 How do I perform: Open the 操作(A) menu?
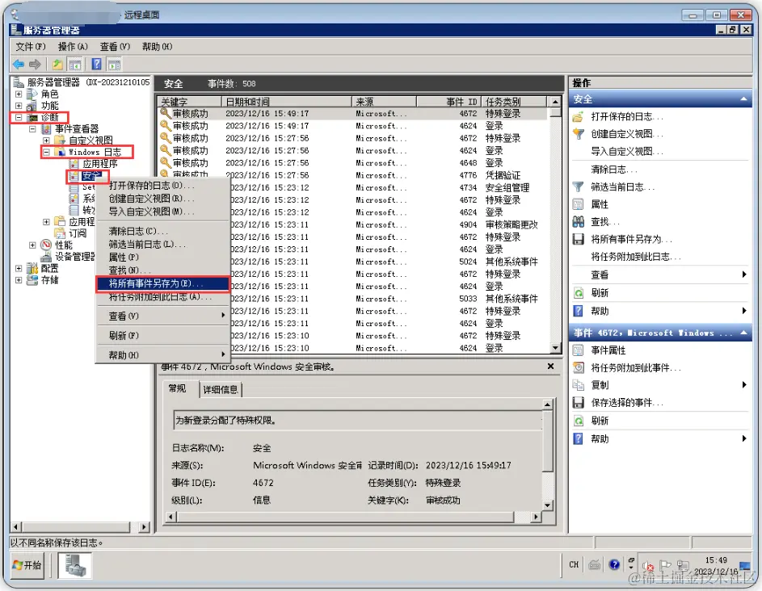[73, 47]
